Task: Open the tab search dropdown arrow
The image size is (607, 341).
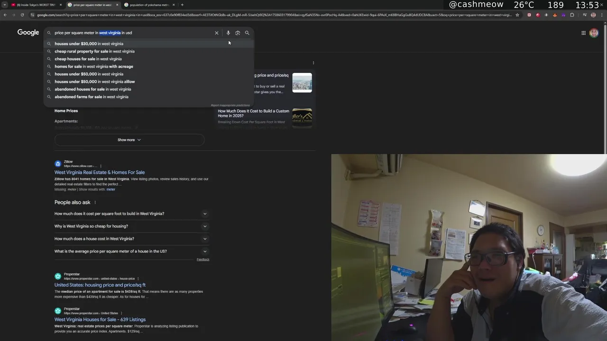Action: (5, 5)
